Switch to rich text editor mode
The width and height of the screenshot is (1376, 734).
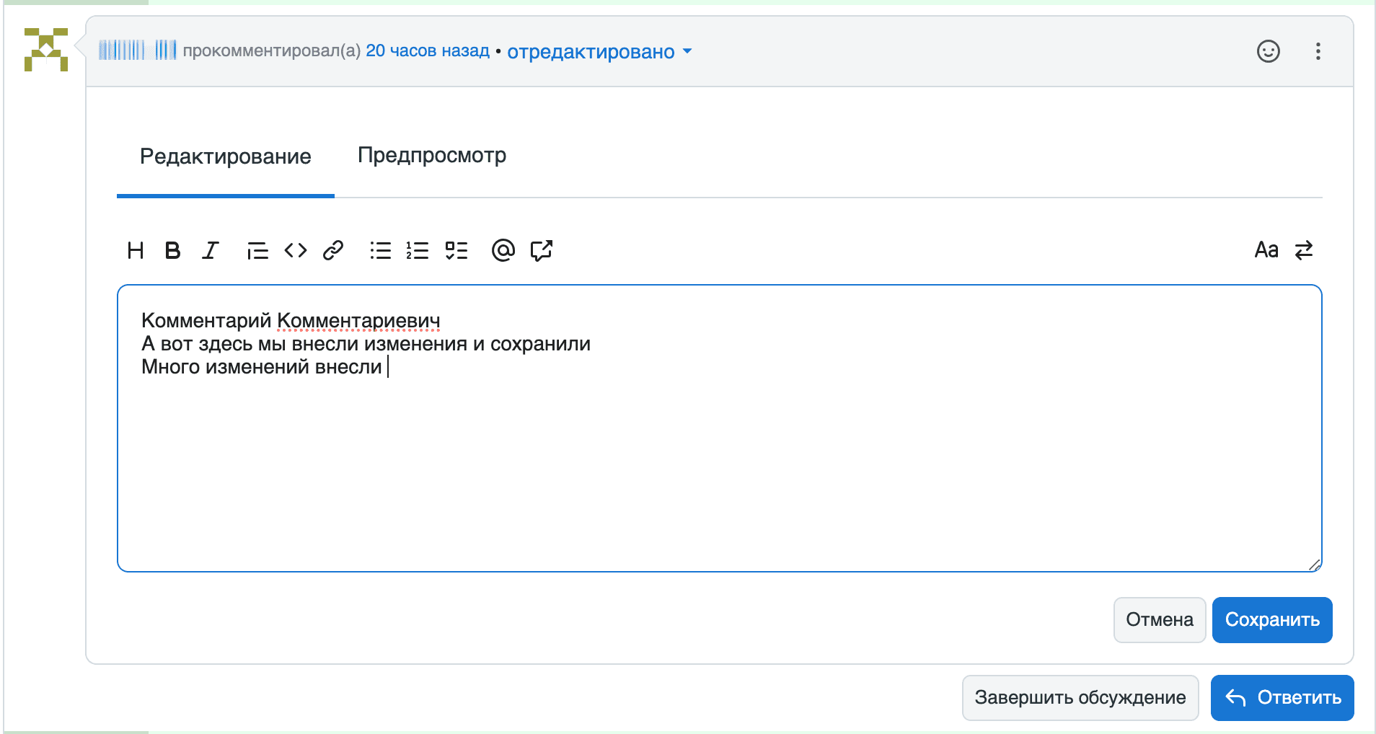click(1304, 250)
